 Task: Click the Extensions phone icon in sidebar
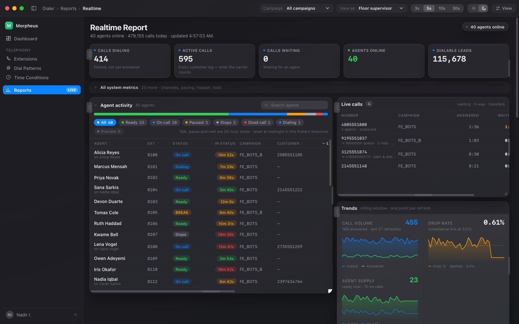click(8, 59)
